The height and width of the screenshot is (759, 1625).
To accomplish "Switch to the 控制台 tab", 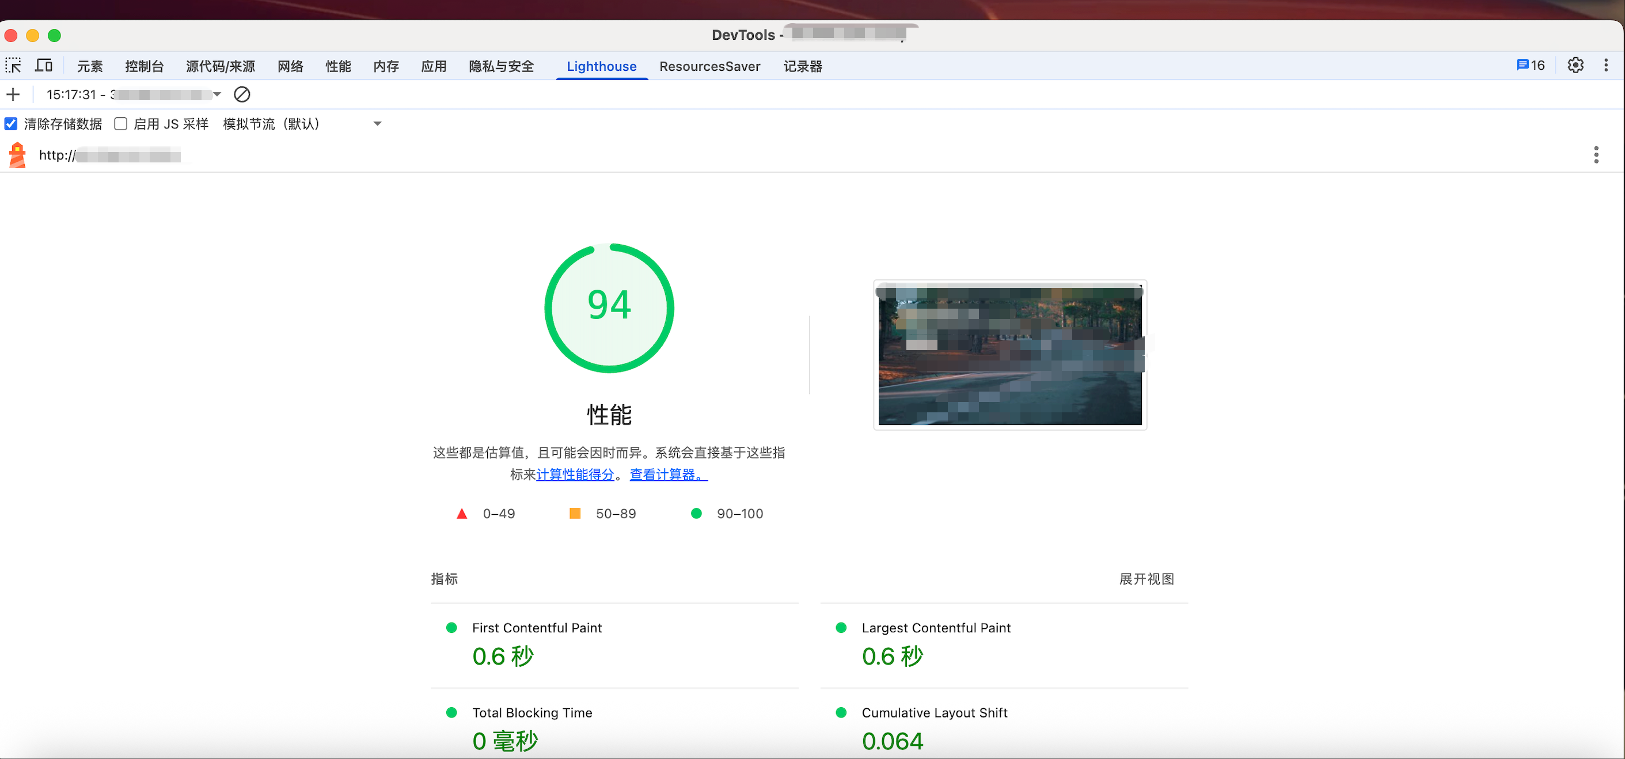I will 145,66.
